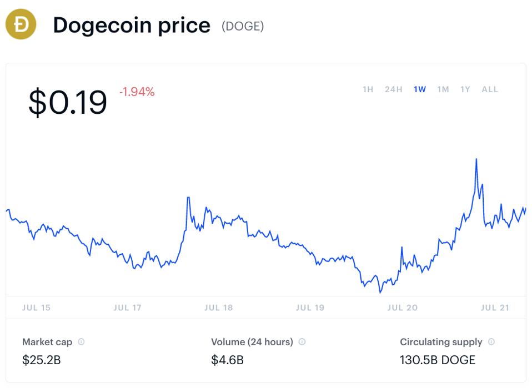This screenshot has height=388, width=532.
Task: Click the $0.19 current price value
Action: coord(68,102)
